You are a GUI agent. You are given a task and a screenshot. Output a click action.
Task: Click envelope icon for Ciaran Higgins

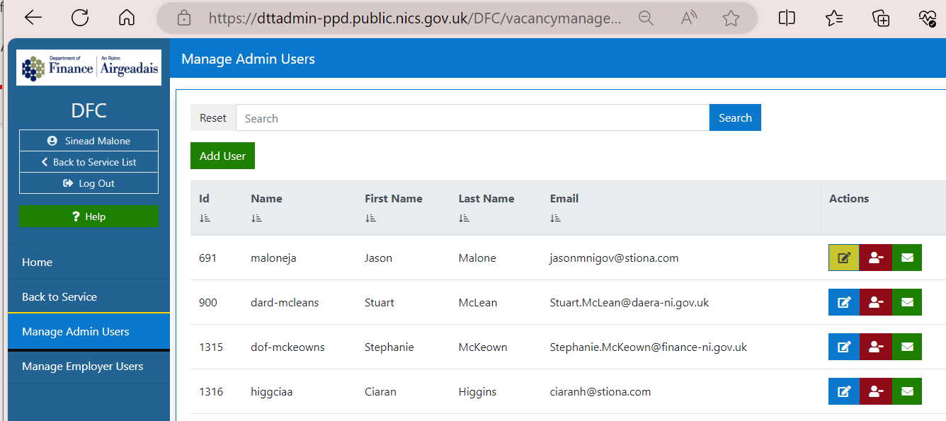[907, 391]
